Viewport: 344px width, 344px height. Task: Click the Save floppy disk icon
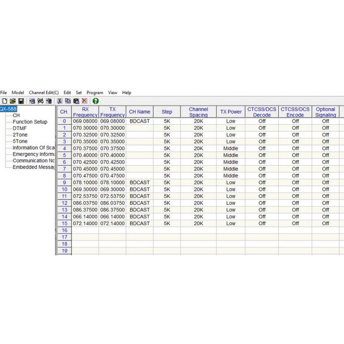(21, 101)
